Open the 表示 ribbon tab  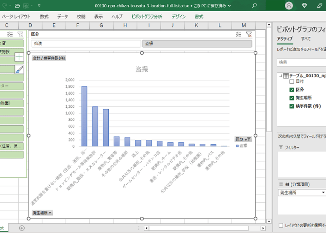pyautogui.click(x=98, y=17)
